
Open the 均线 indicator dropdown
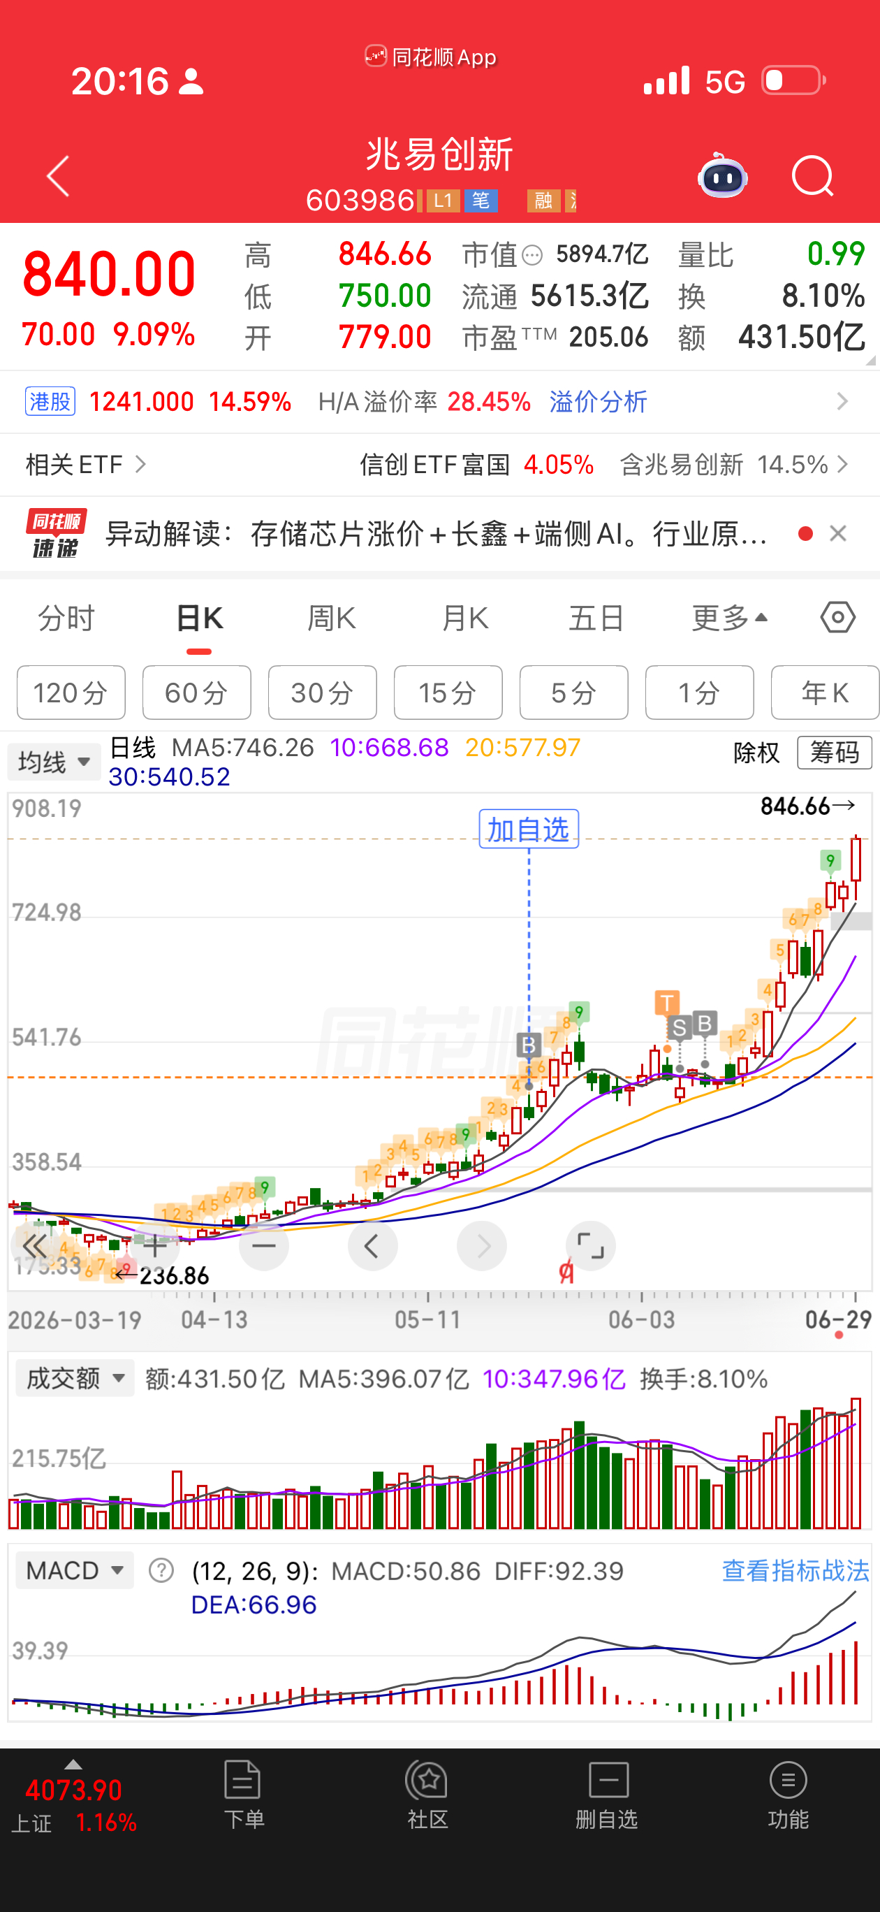(54, 762)
